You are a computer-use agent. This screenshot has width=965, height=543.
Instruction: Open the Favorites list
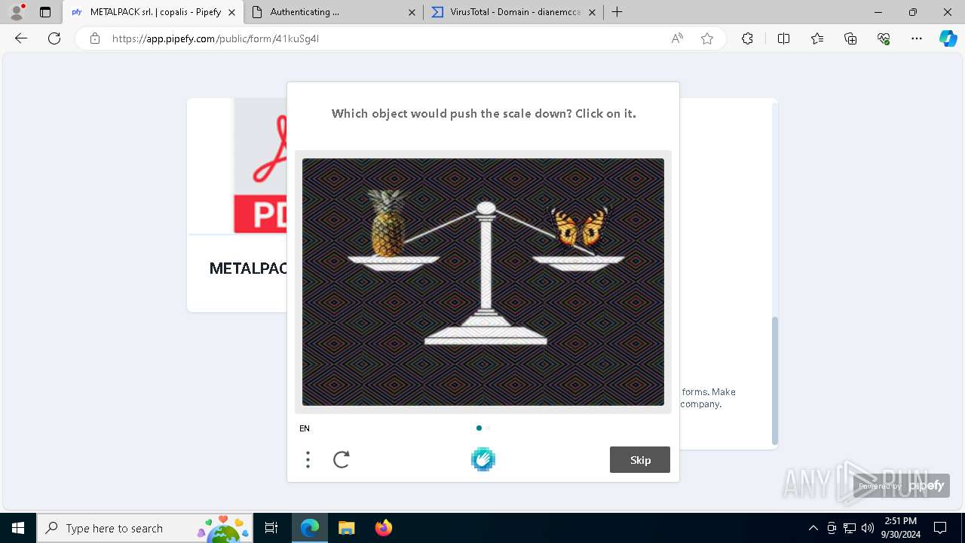tap(817, 38)
